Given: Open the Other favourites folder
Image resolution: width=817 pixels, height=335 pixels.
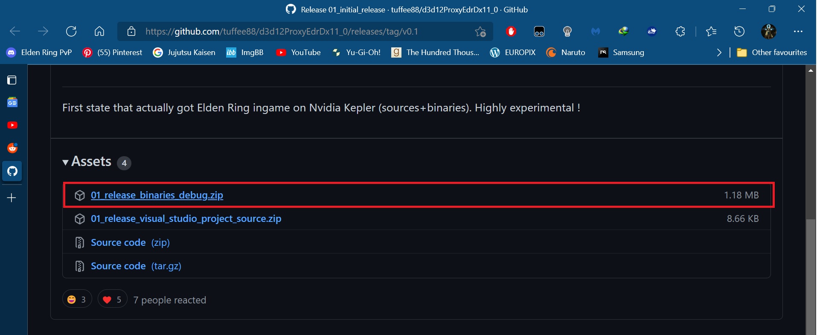Looking at the screenshot, I should coord(772,52).
